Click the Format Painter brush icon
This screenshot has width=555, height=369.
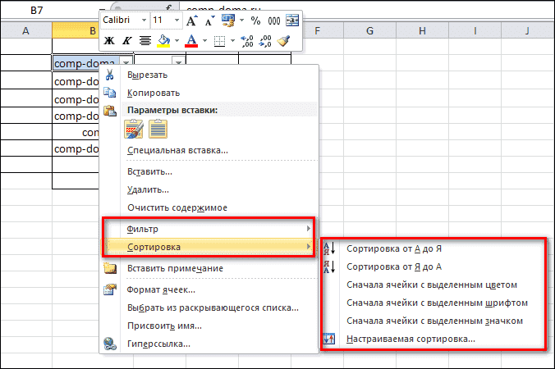(284, 40)
